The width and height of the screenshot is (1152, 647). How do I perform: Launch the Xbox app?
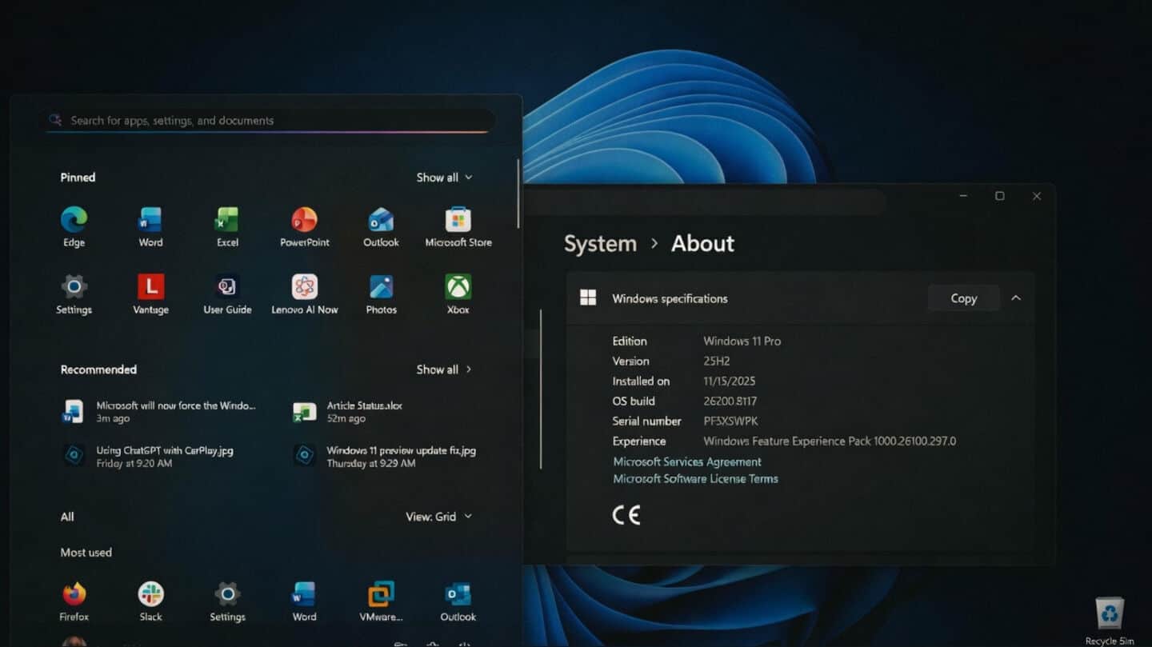click(458, 294)
